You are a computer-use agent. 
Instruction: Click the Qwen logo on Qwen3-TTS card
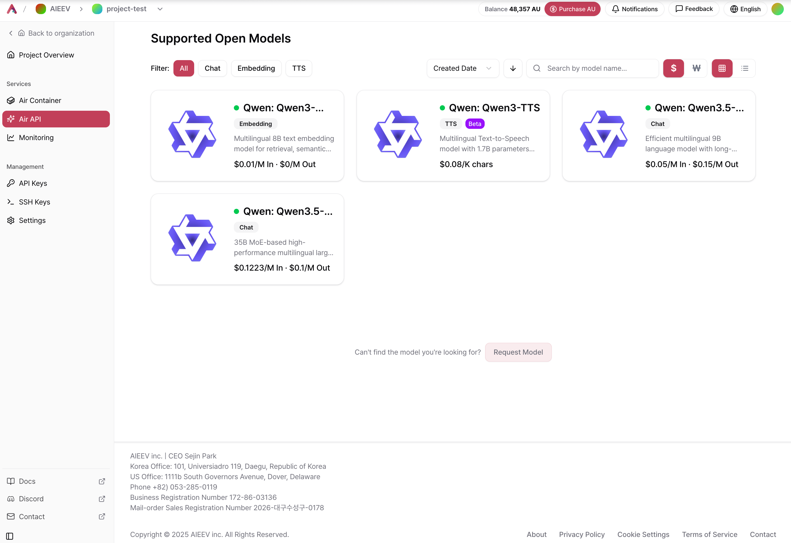click(398, 134)
